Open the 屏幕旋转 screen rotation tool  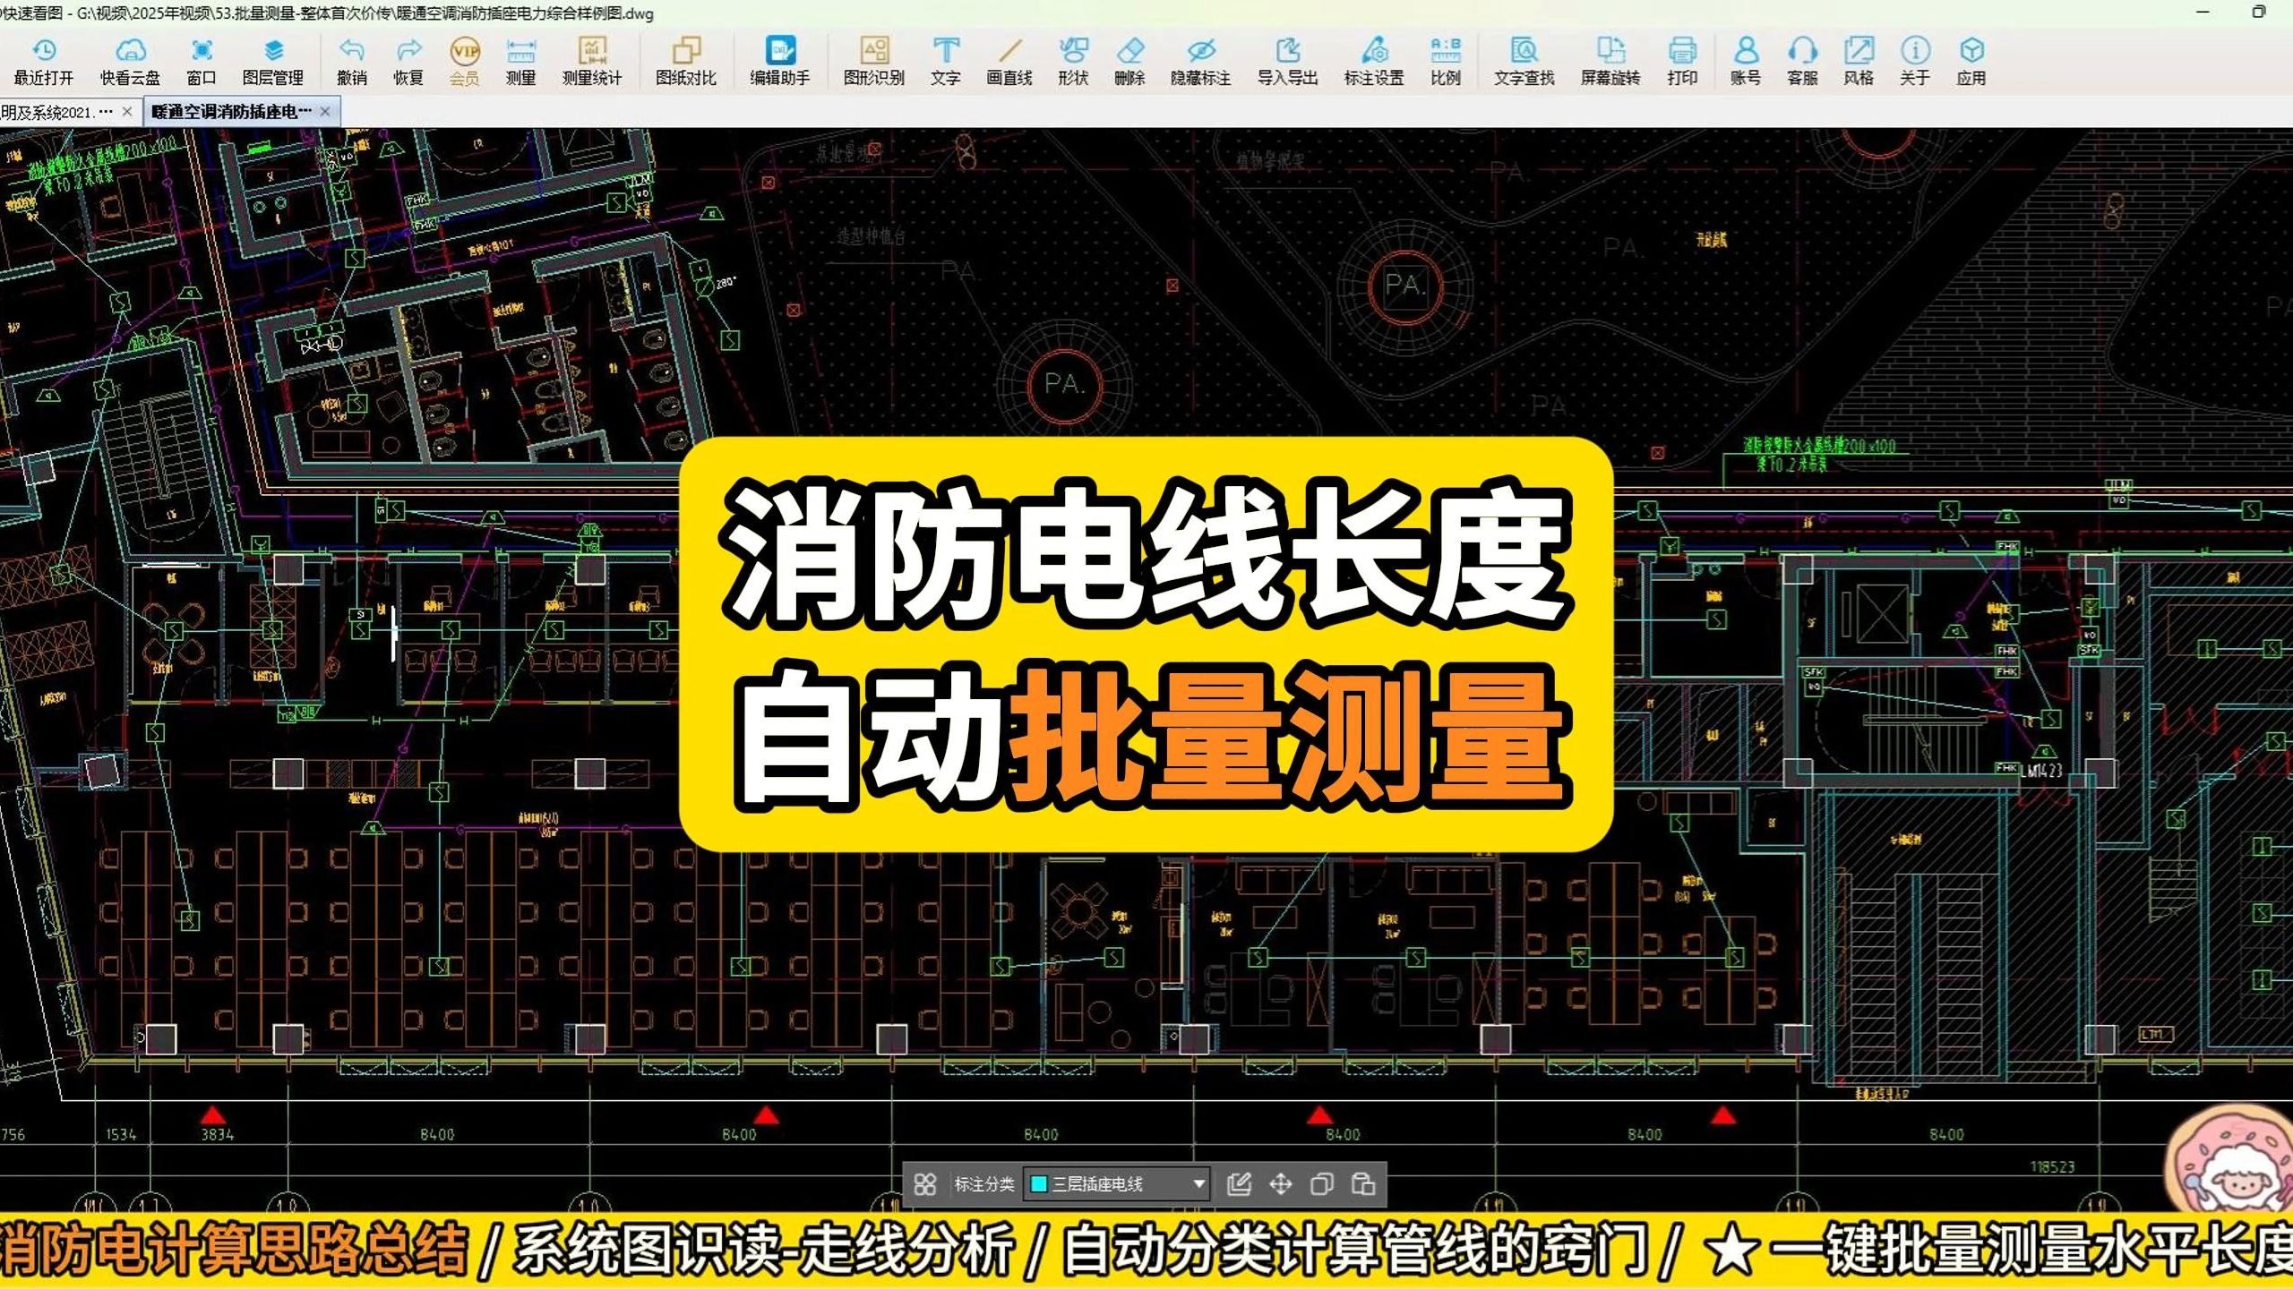tap(1610, 61)
